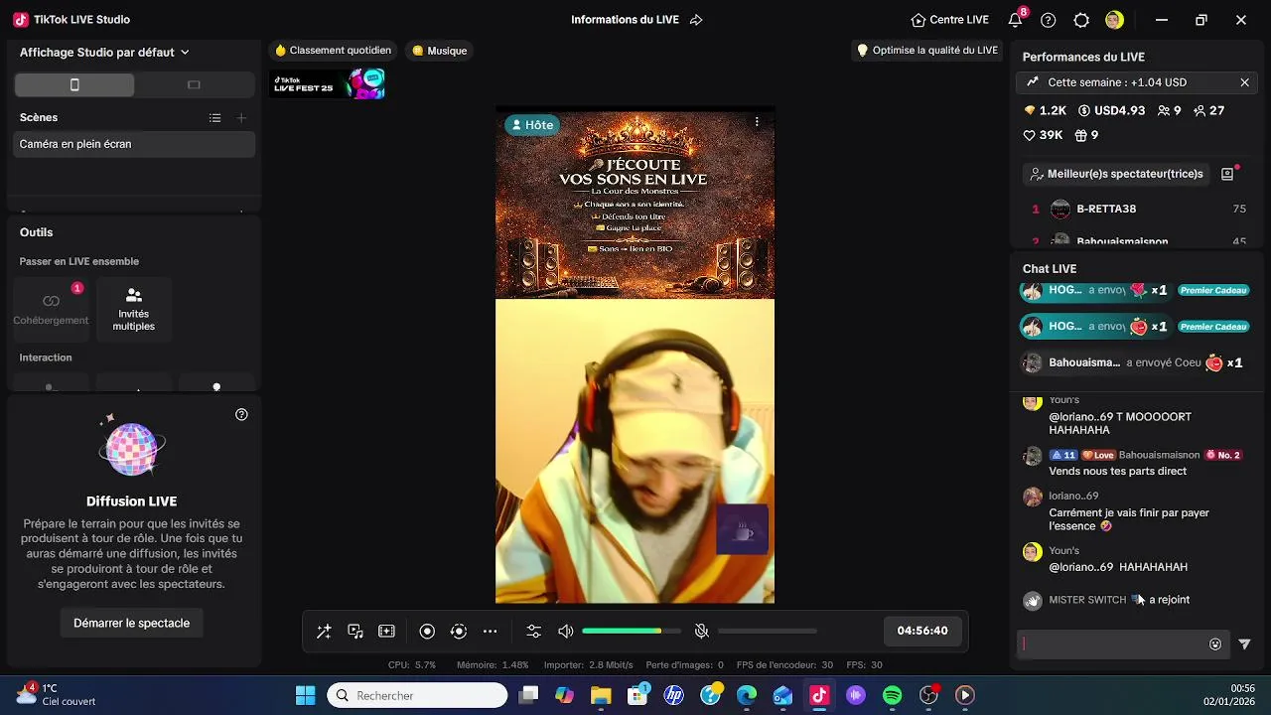Image resolution: width=1271 pixels, height=715 pixels.
Task: Dismiss the Cette semaine earnings banner
Action: [1244, 82]
